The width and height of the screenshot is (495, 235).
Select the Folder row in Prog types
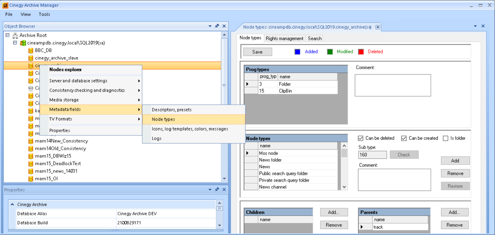291,84
